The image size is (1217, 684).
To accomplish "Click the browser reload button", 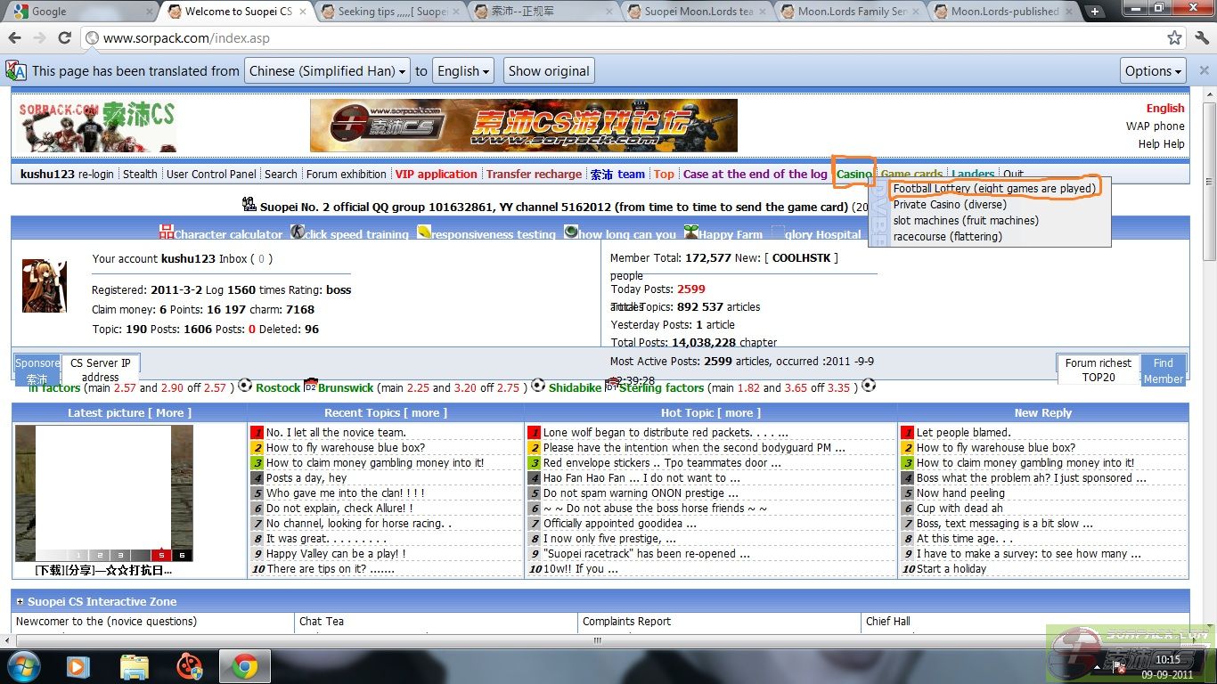I will (64, 38).
